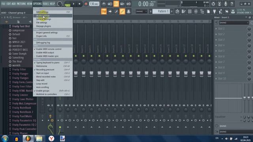Image resolution: width=253 pixels, height=142 pixels.
Task: Click the file icon in browser header
Action: [x=18, y=22]
